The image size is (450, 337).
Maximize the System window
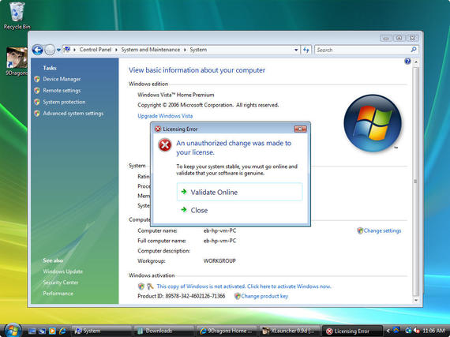pyautogui.click(x=399, y=38)
